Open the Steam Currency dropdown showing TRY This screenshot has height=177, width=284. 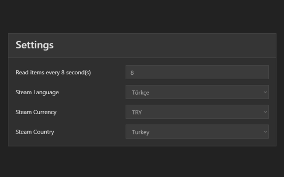click(x=197, y=112)
